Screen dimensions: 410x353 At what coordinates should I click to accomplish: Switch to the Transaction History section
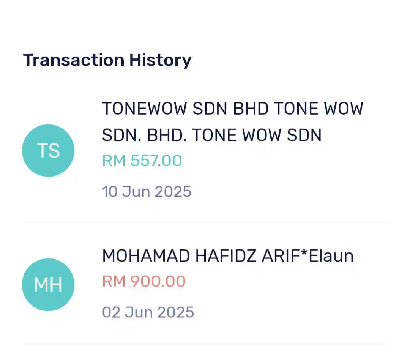(x=107, y=60)
